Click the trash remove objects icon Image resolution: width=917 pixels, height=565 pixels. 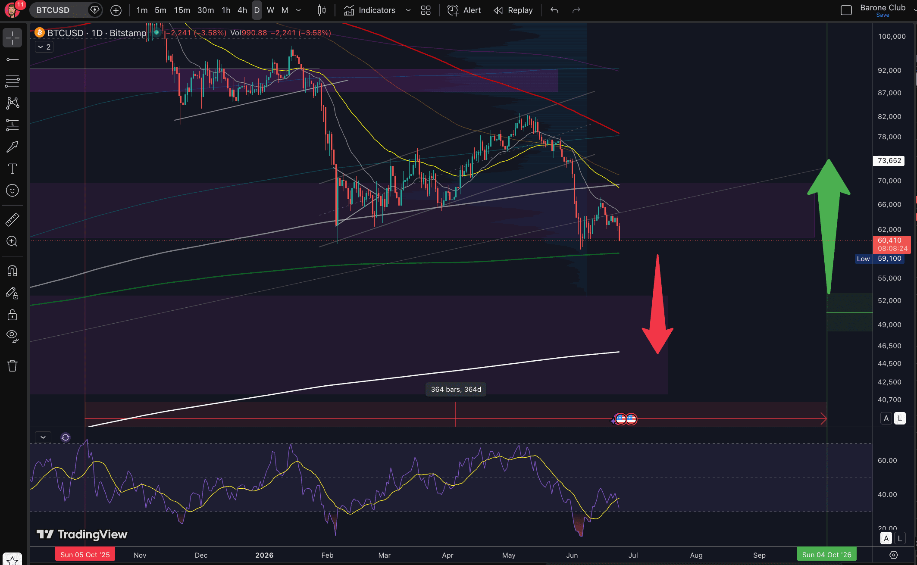point(13,366)
